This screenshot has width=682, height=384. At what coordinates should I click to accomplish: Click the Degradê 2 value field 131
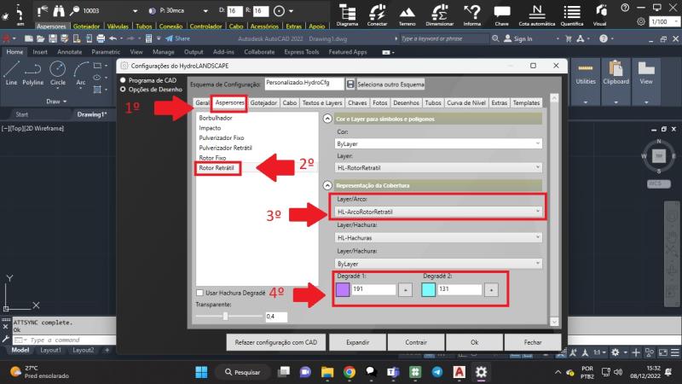pyautogui.click(x=459, y=289)
